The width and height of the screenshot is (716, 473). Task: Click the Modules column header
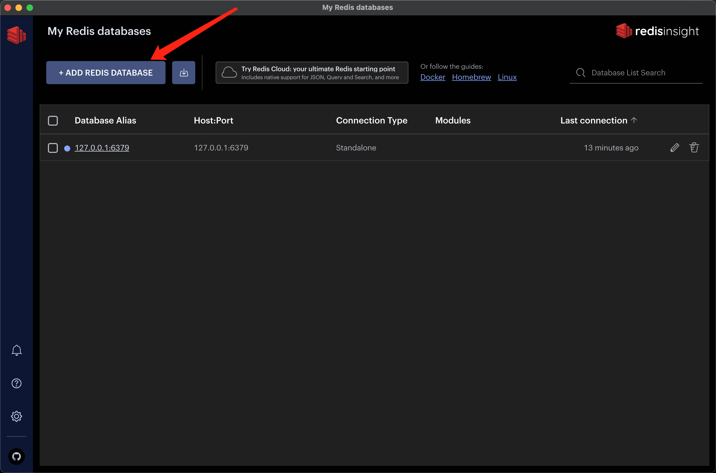452,120
